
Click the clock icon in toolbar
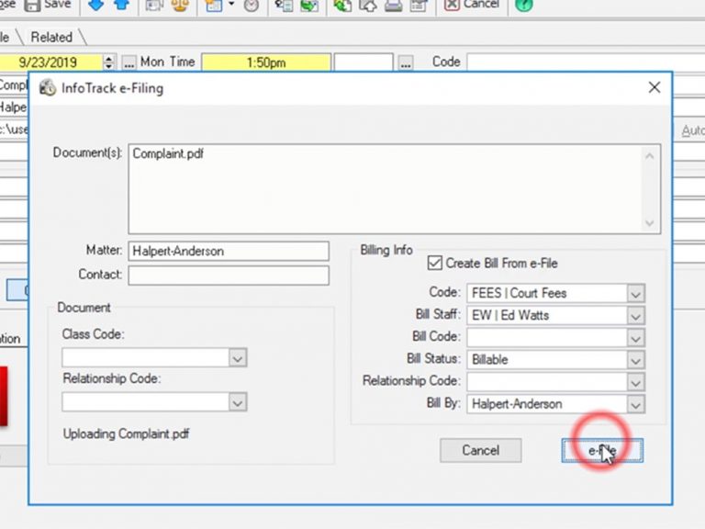[x=251, y=6]
